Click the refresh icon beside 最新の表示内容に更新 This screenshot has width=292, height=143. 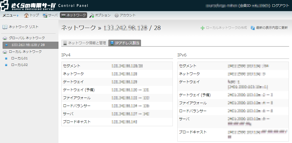click(x=253, y=28)
